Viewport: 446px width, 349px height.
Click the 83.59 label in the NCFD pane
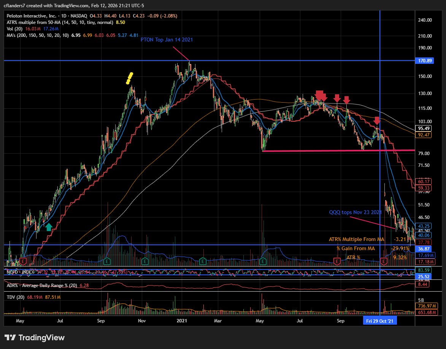424,270
